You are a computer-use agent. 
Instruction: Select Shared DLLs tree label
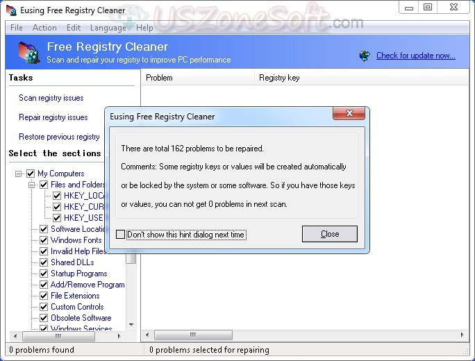72,262
